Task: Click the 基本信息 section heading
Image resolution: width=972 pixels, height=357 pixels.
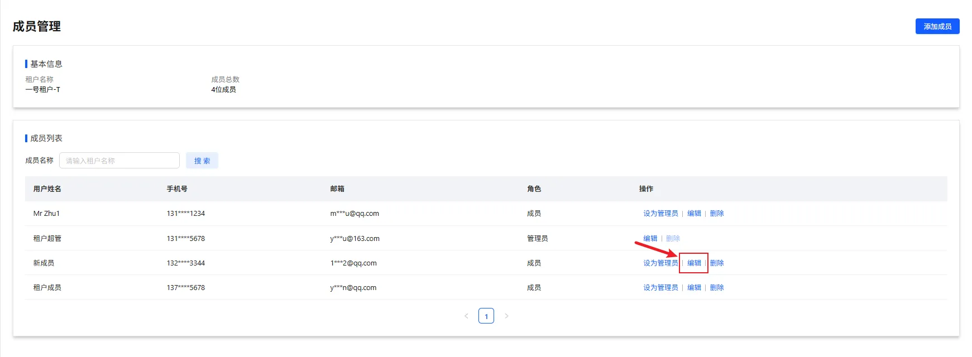Action: pos(46,64)
